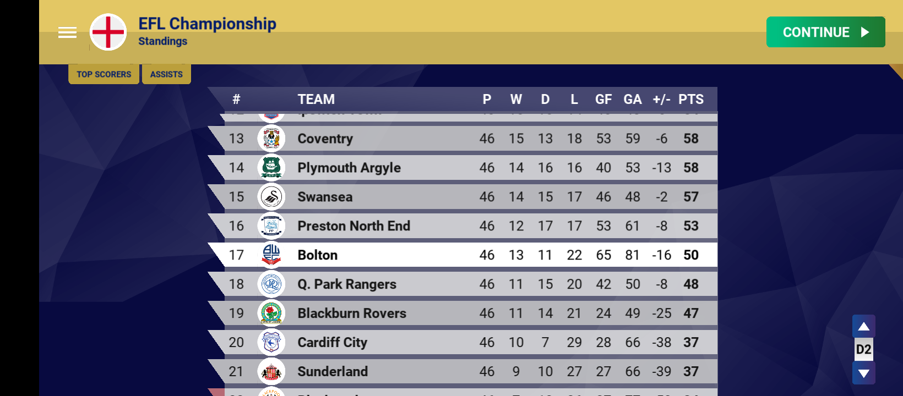
Task: Click the Cardiff City crest
Action: click(x=271, y=343)
